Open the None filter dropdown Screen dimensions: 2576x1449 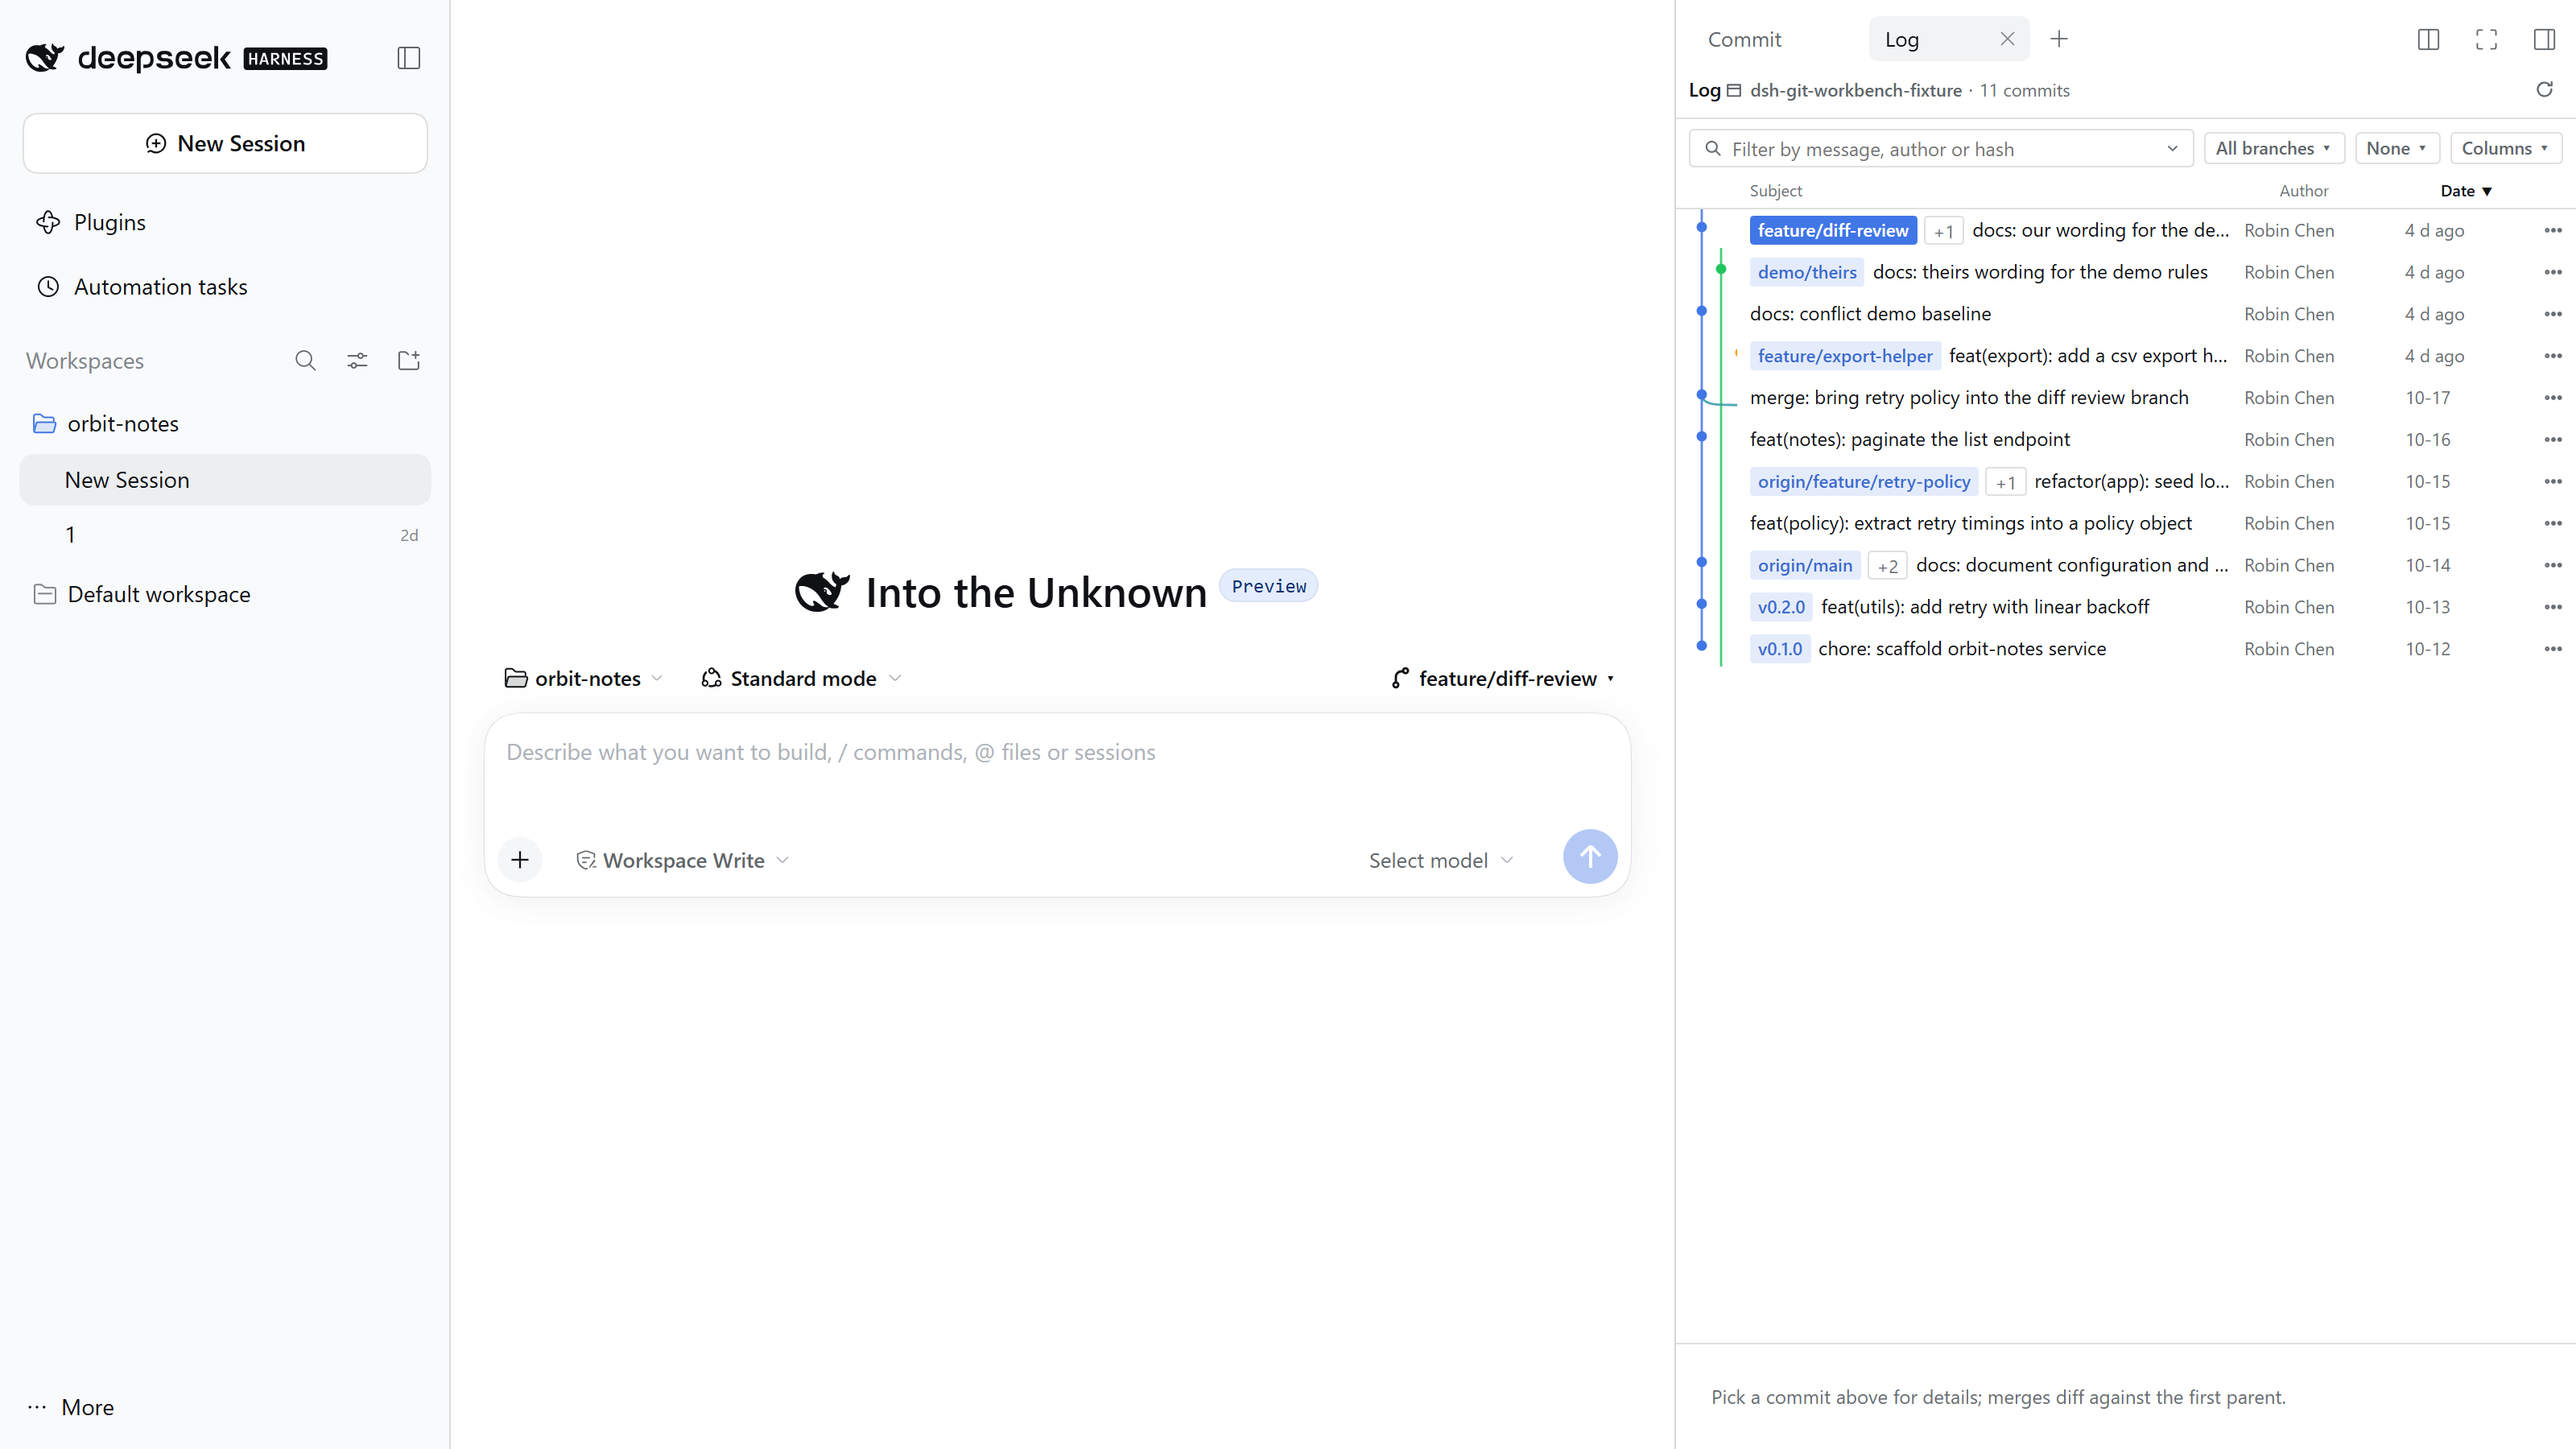(2397, 148)
